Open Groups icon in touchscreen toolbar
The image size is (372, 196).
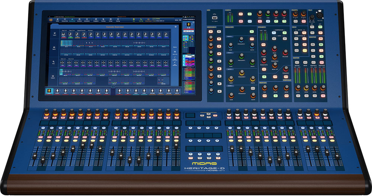pos(110,20)
